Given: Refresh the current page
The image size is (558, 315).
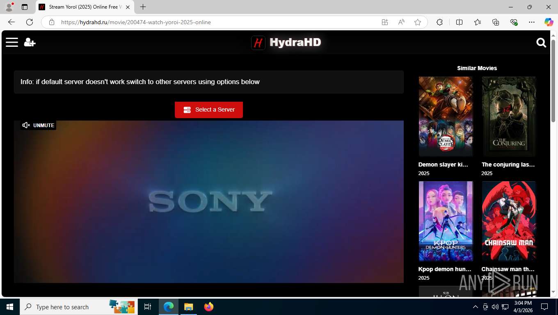Looking at the screenshot, I should tap(30, 22).
